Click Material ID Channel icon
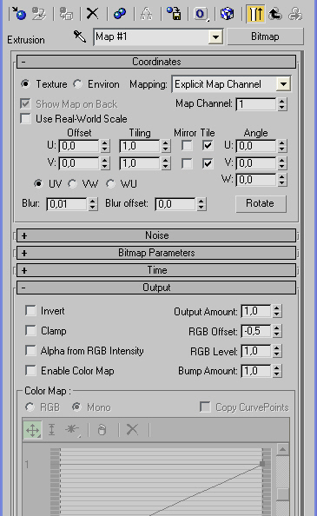The image size is (317, 516). (x=201, y=14)
